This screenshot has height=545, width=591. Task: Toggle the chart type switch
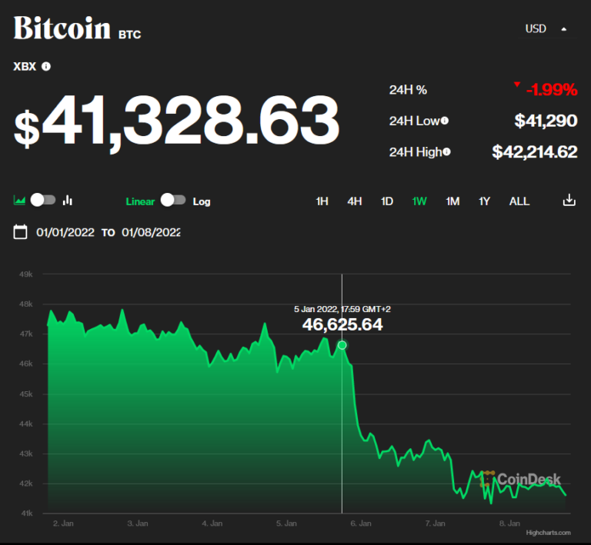[x=43, y=200]
